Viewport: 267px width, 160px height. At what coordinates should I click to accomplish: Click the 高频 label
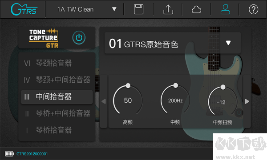128,122
